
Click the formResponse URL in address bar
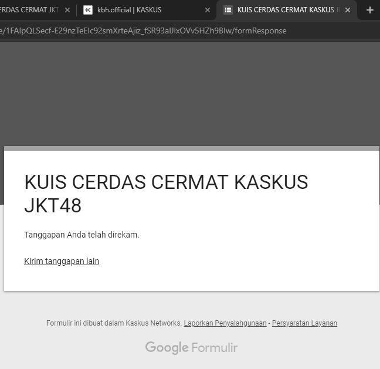coord(143,31)
